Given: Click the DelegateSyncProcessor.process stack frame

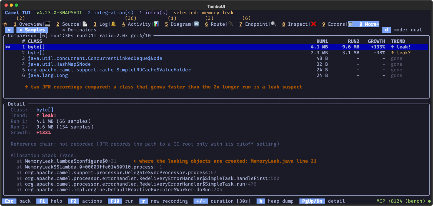Looking at the screenshot, I should [116, 172].
